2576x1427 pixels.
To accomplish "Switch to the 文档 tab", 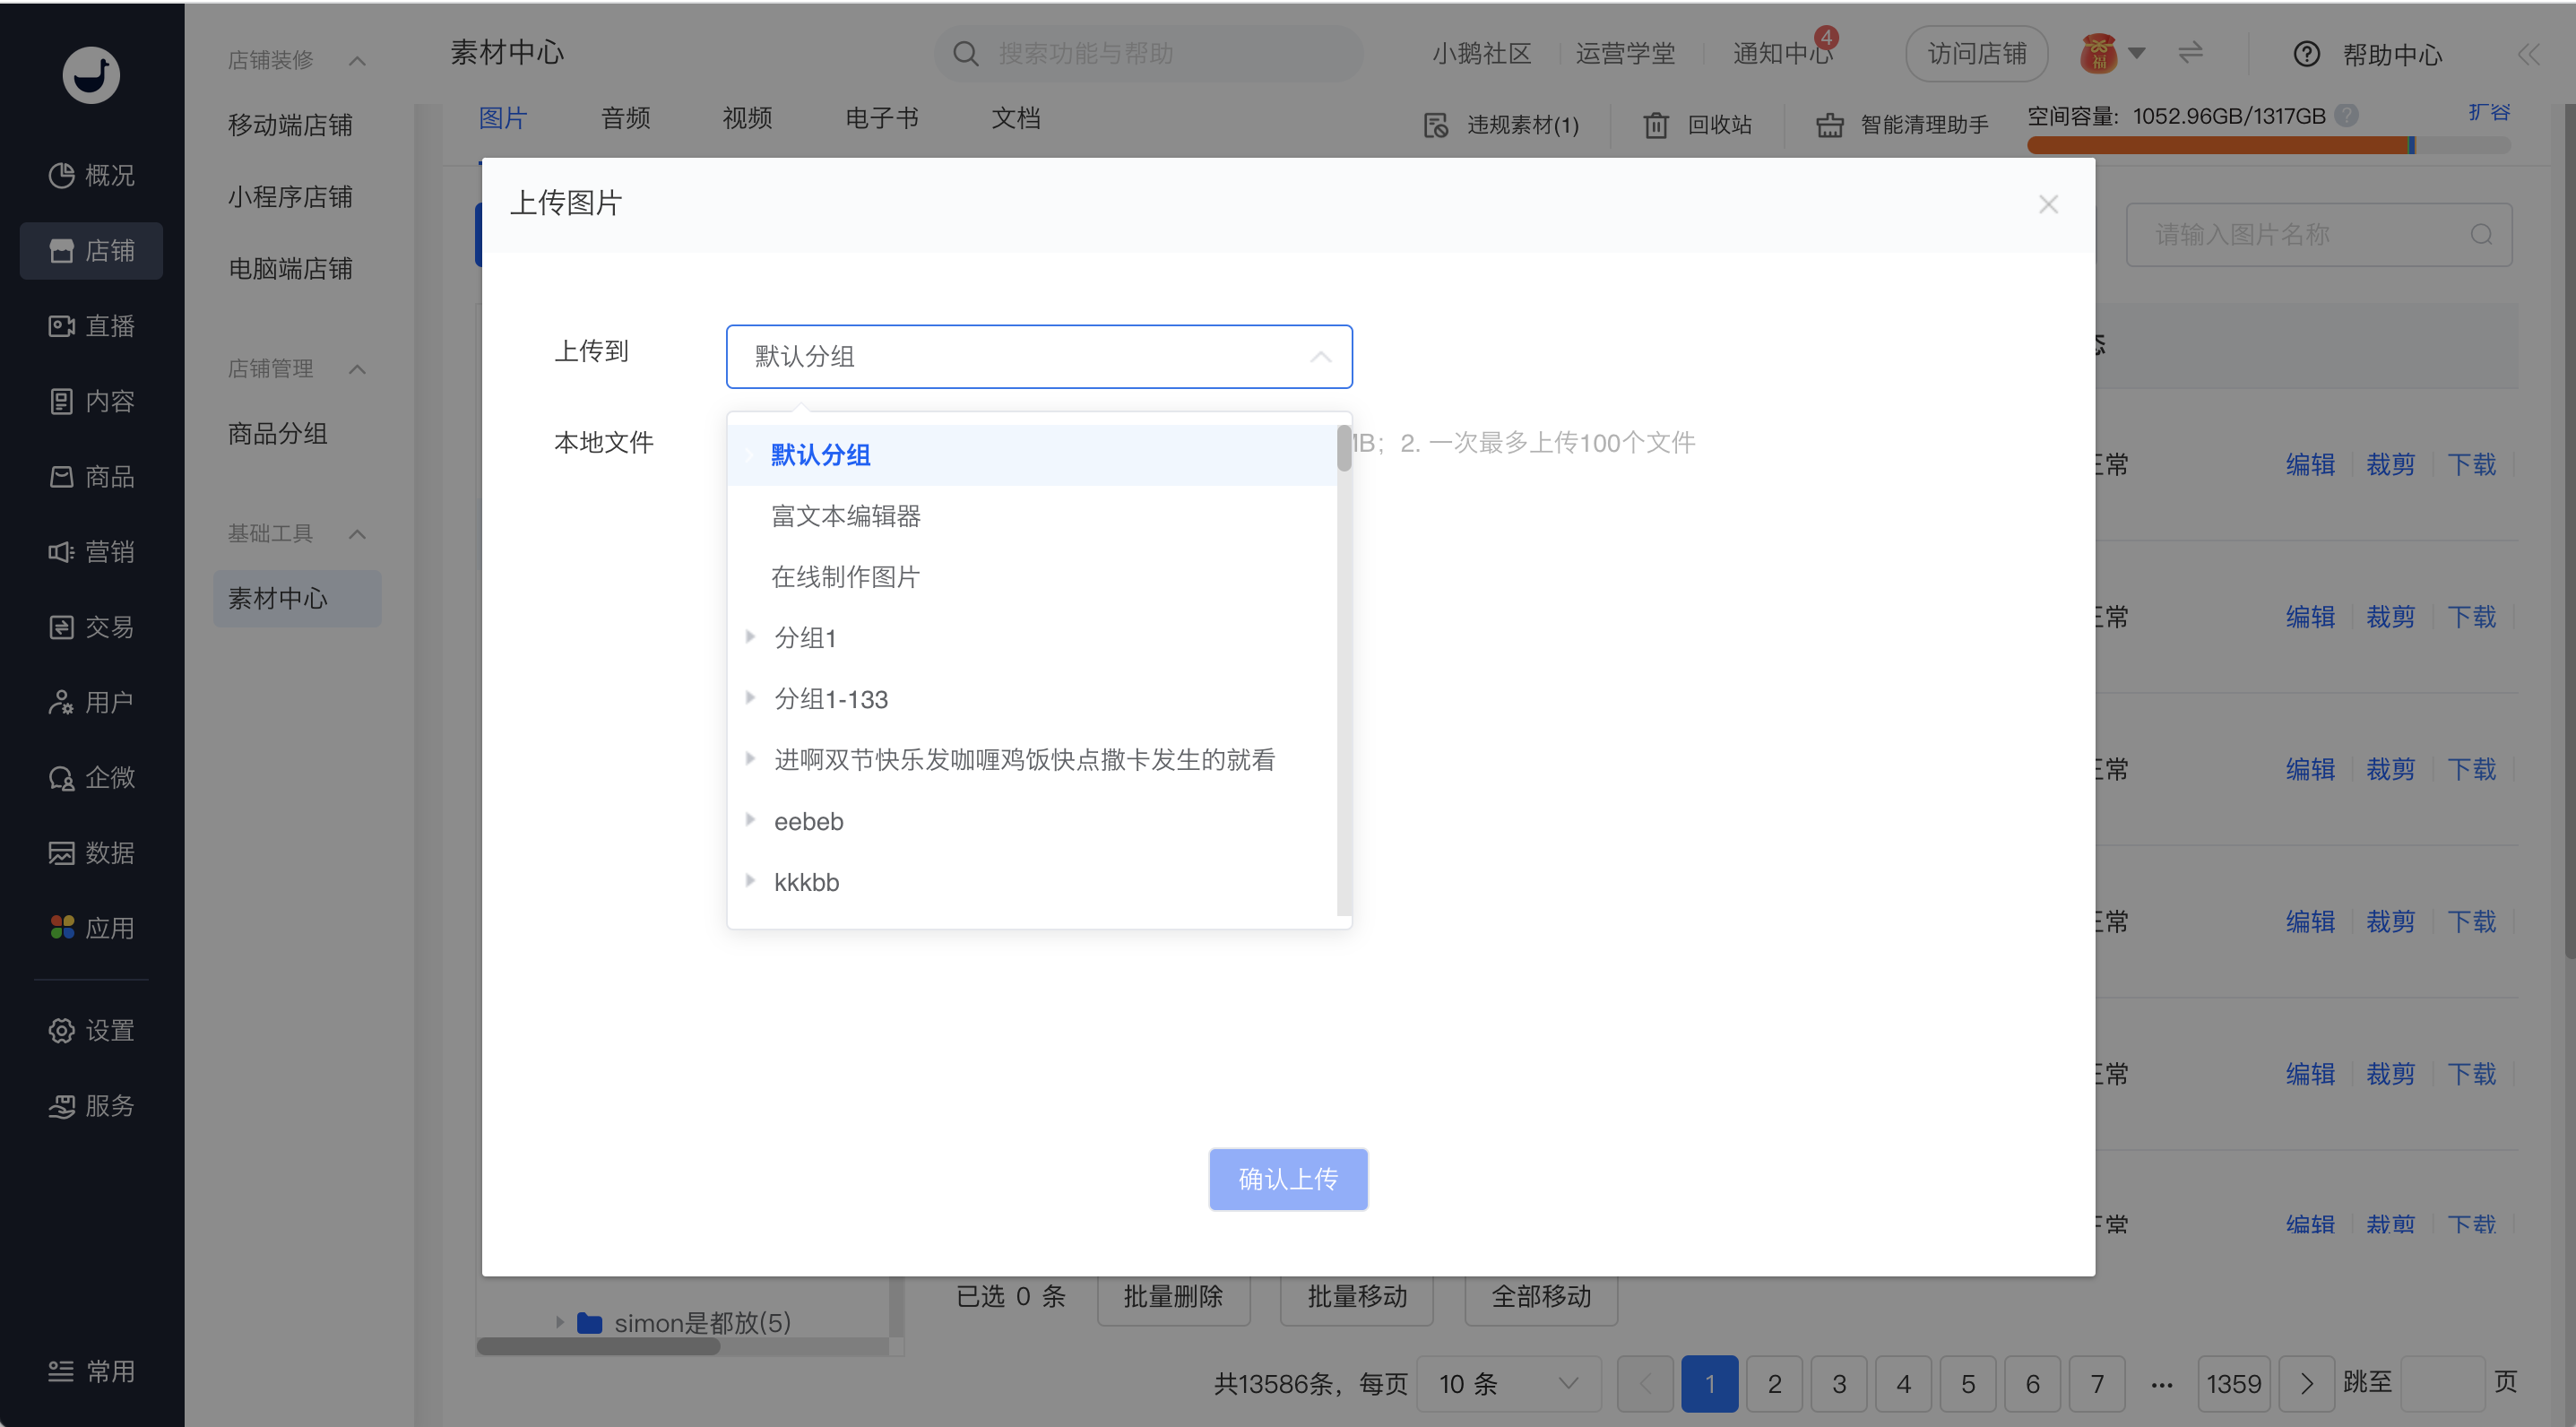I will (x=1016, y=118).
